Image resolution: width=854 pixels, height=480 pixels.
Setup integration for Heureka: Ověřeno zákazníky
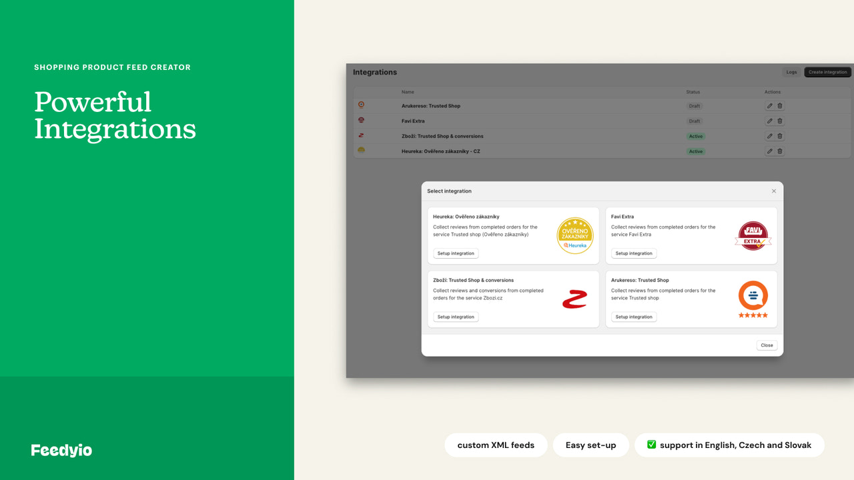coord(456,253)
